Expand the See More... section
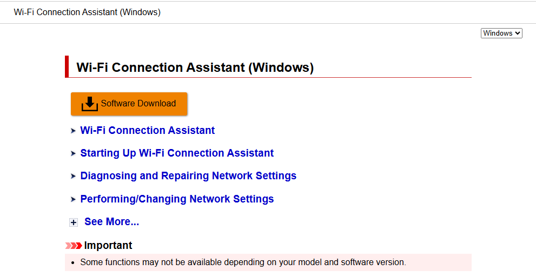This screenshot has width=536, height=277. (111, 222)
